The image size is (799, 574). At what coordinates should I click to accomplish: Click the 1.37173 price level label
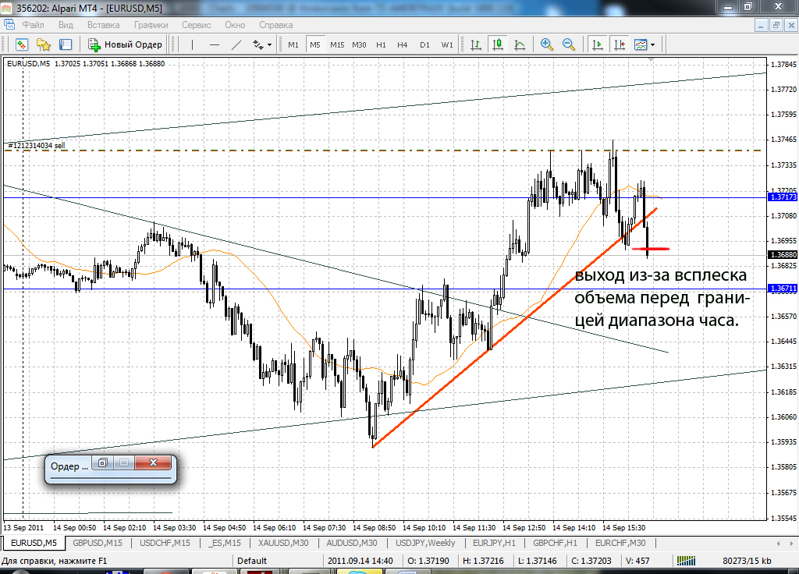[x=782, y=197]
